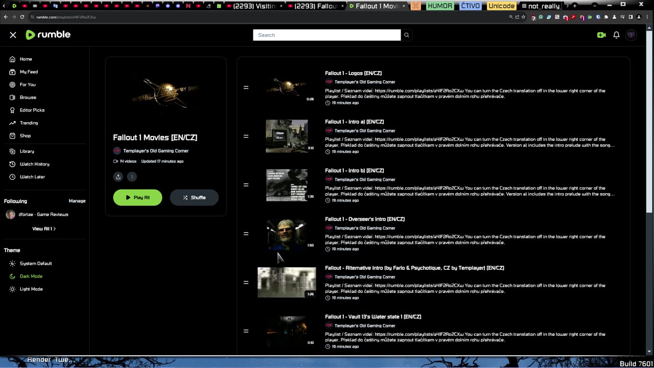The width and height of the screenshot is (654, 368).
Task: Click the drag handle for Fallout 1 - Intro a)
Action: tap(246, 136)
